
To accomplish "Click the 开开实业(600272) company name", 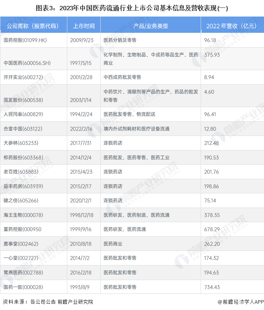I will tap(23, 77).
